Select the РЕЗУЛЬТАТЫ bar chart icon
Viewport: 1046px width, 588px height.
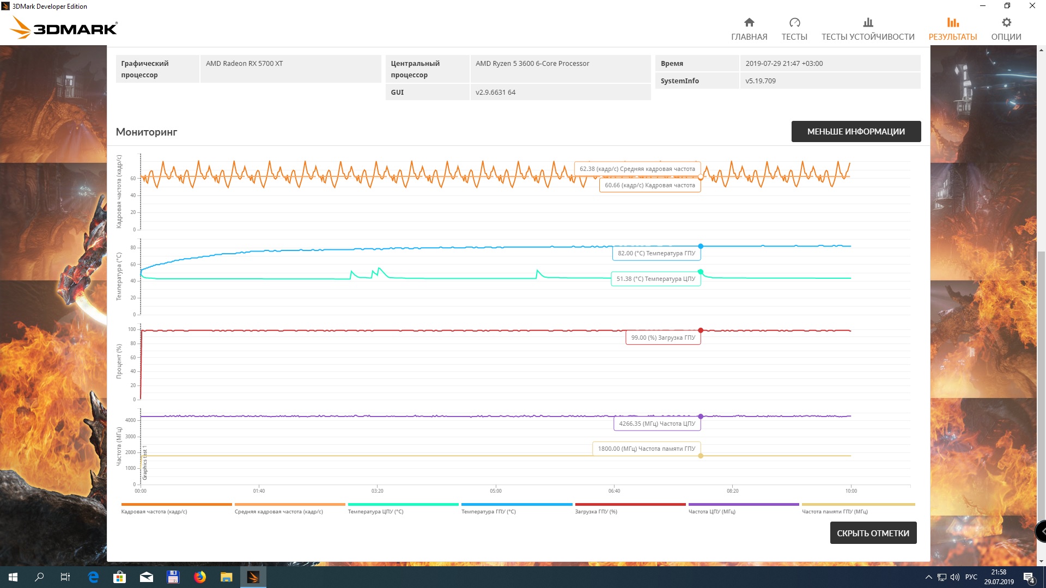tap(952, 22)
